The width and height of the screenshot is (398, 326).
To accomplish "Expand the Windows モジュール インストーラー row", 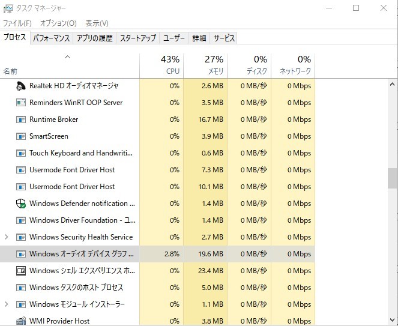I will 7,304.
